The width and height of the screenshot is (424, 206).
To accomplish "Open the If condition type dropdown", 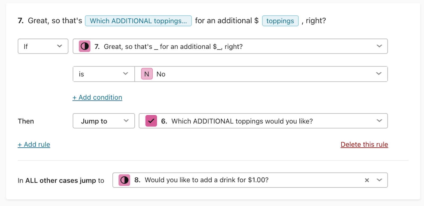I will (43, 46).
